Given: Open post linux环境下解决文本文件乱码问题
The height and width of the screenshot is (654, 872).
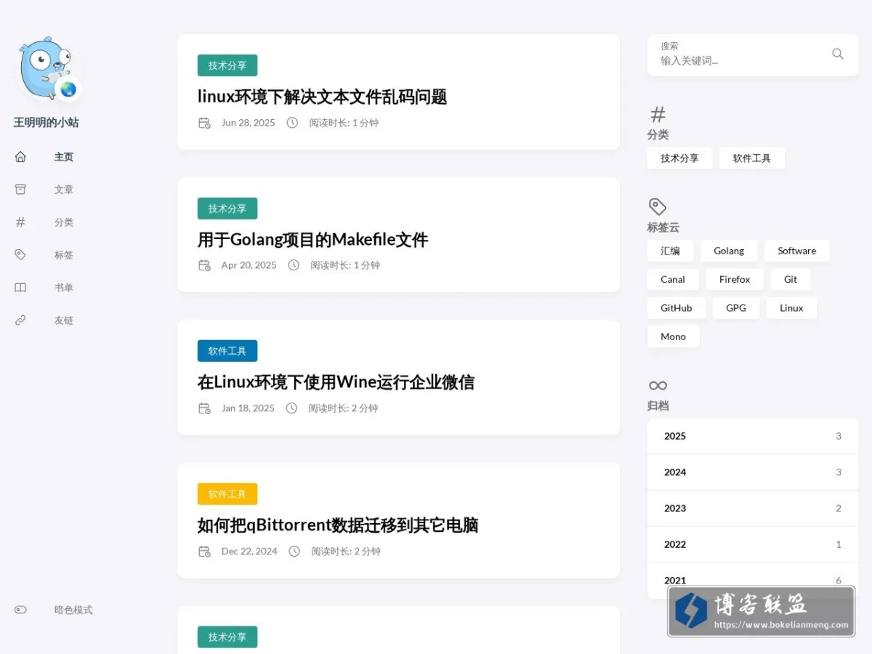Looking at the screenshot, I should 322,97.
